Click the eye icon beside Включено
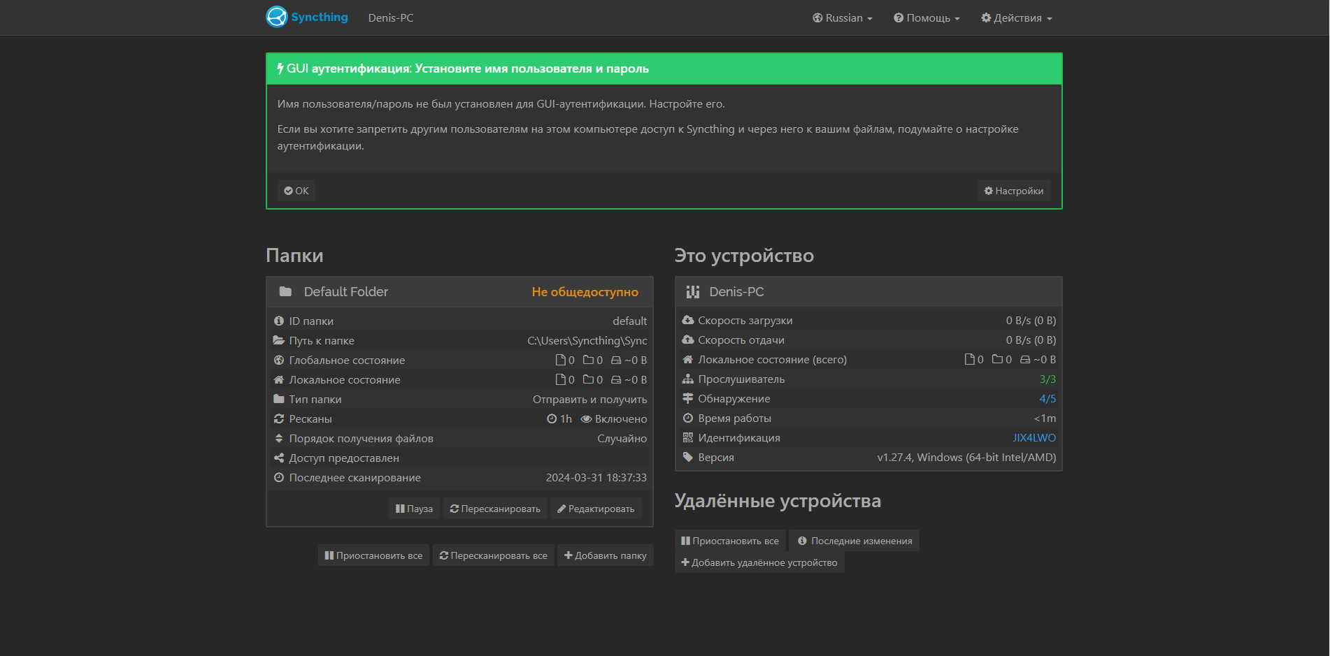This screenshot has height=656, width=1330. [x=587, y=418]
